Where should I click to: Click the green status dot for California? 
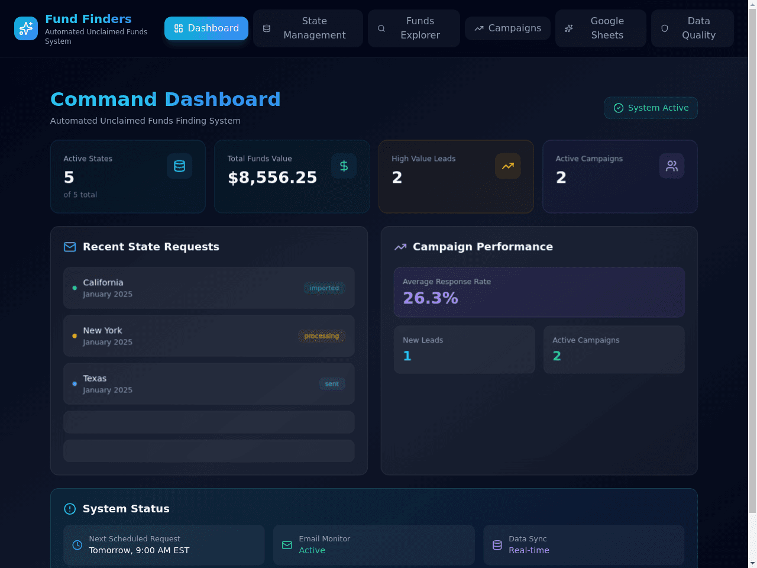75,288
